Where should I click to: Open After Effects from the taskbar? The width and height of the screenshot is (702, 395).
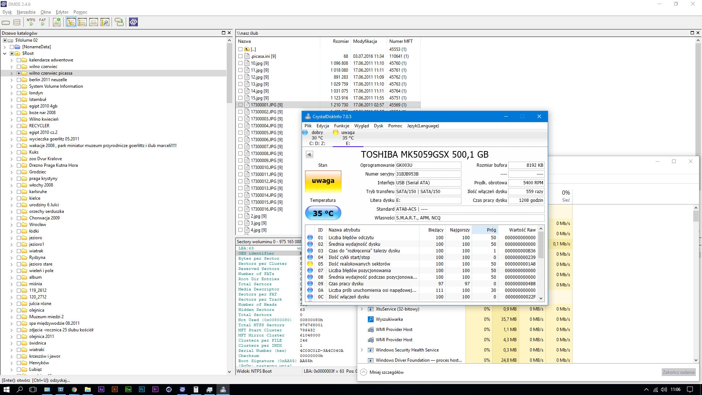pyautogui.click(x=101, y=390)
